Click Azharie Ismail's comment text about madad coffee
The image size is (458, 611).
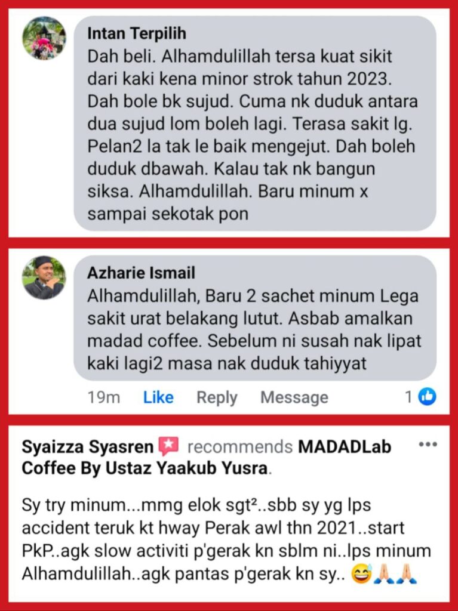pyautogui.click(x=254, y=329)
